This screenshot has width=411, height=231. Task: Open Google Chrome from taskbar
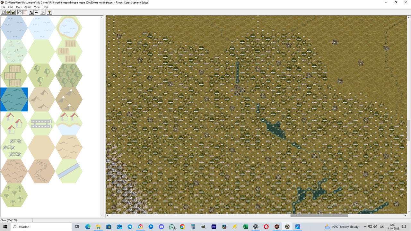(182, 227)
